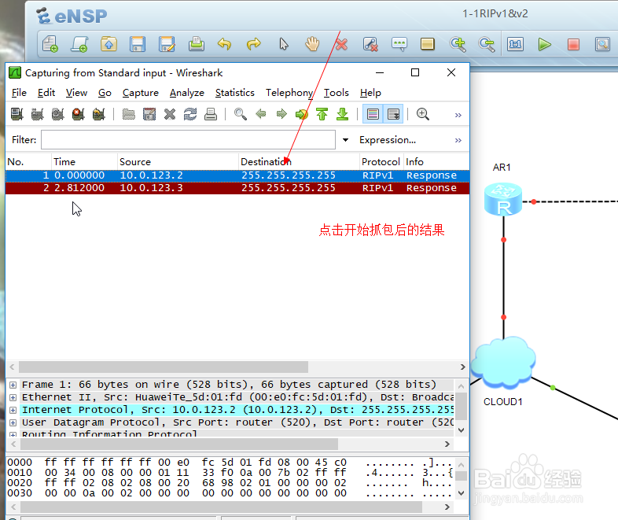Open Wireshark File menu

coord(19,93)
